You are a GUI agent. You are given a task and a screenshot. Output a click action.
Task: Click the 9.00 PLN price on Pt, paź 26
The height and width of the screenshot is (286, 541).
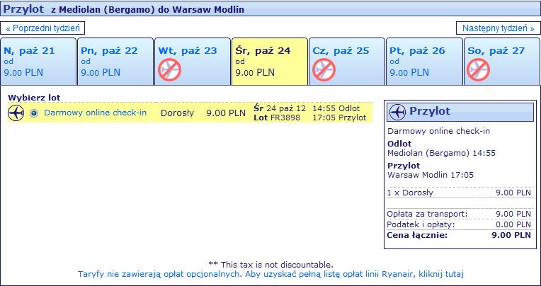[x=409, y=73]
